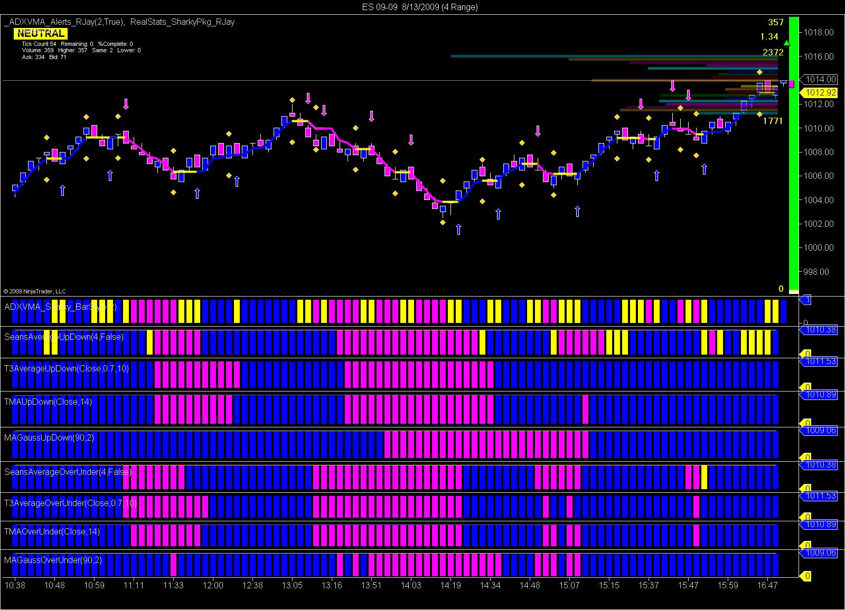Open the RealStats_SharkyPkg_RJay indicator label
845x610 pixels.
click(x=182, y=22)
